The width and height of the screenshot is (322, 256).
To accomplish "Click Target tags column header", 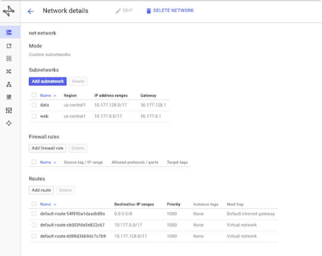I will (x=177, y=162).
